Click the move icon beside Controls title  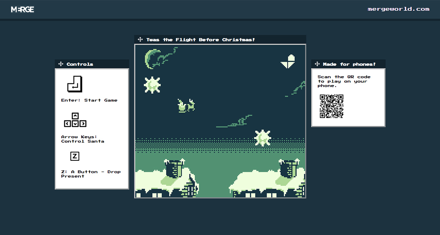click(61, 64)
